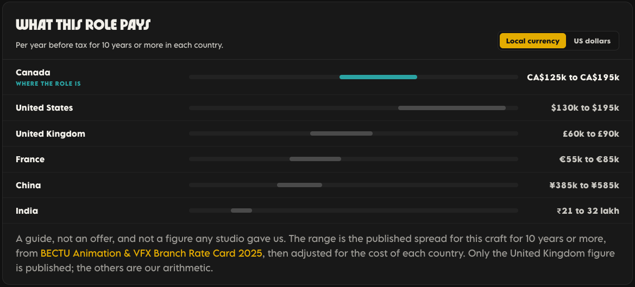Screen dimensions: 635x287
Task: Switch pay display to US dollars
Action: coord(592,41)
